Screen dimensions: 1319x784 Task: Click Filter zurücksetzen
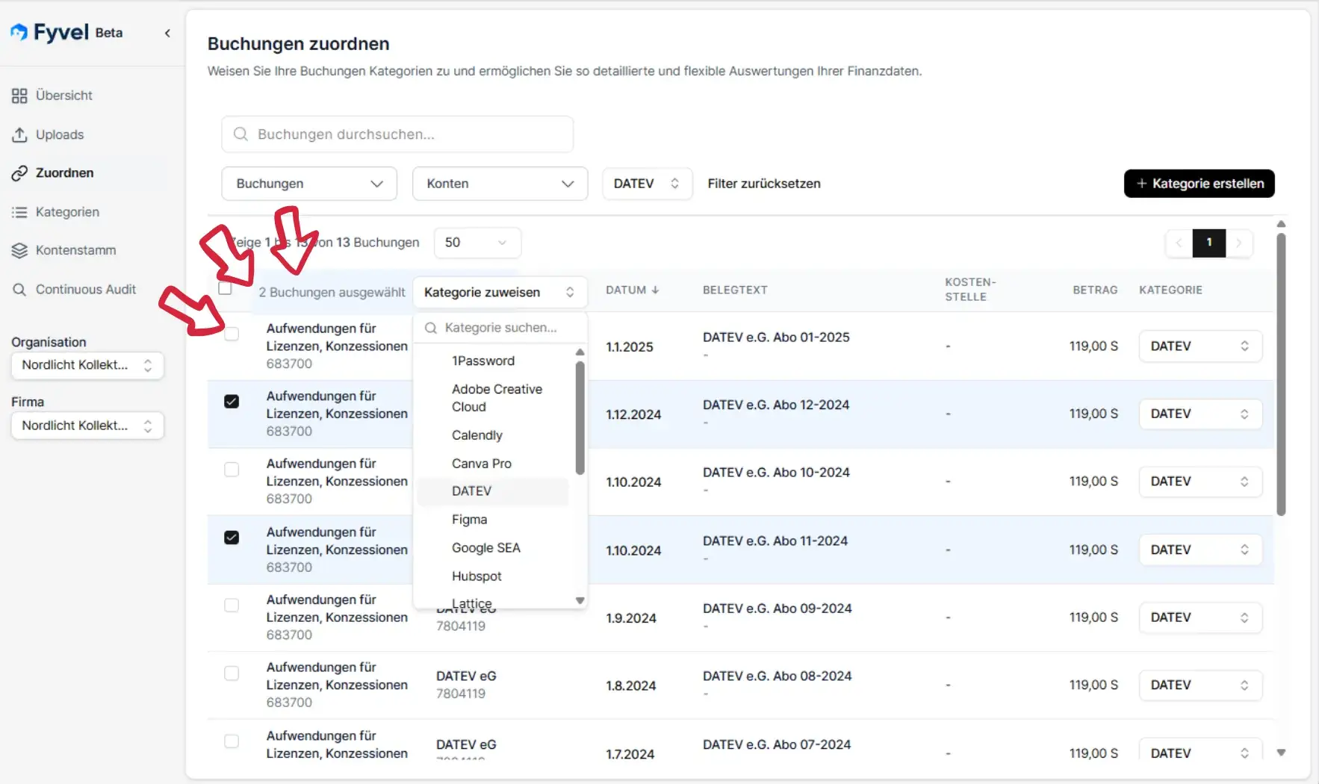pyautogui.click(x=764, y=184)
